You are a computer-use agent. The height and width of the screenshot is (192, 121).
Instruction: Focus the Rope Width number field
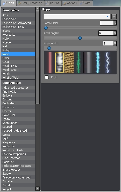[108, 43]
